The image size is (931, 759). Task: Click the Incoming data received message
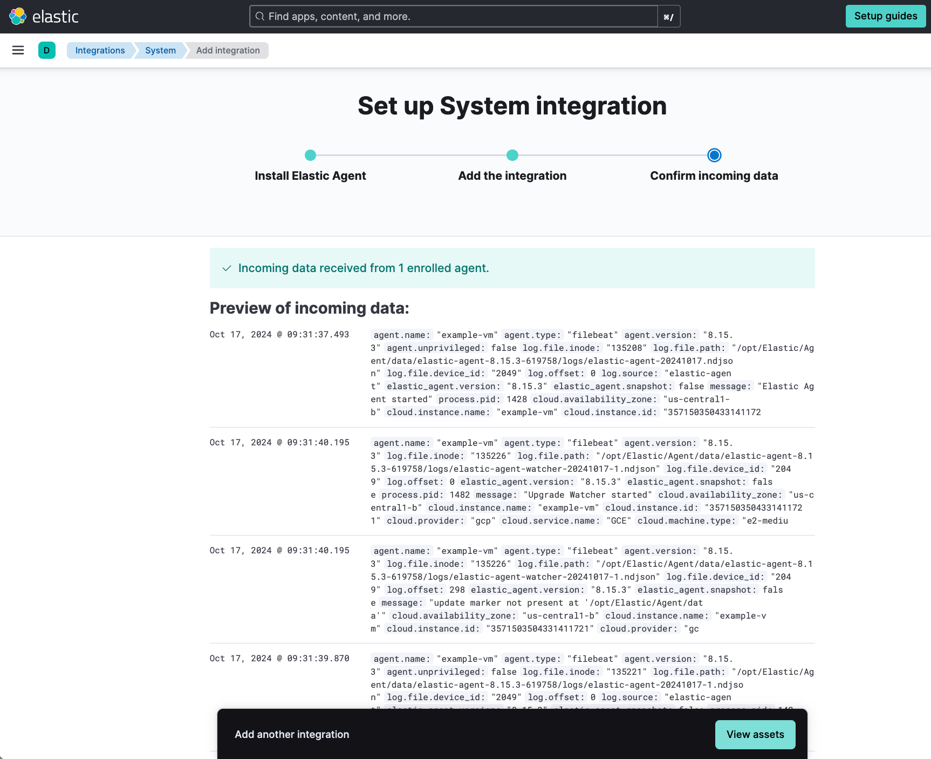point(364,268)
